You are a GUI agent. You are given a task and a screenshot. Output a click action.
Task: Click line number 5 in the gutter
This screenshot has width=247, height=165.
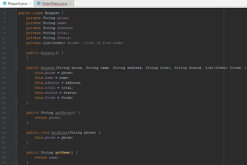[5, 13]
